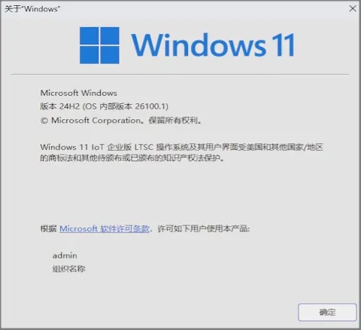Click the 保留所有权利 text

click(173, 121)
